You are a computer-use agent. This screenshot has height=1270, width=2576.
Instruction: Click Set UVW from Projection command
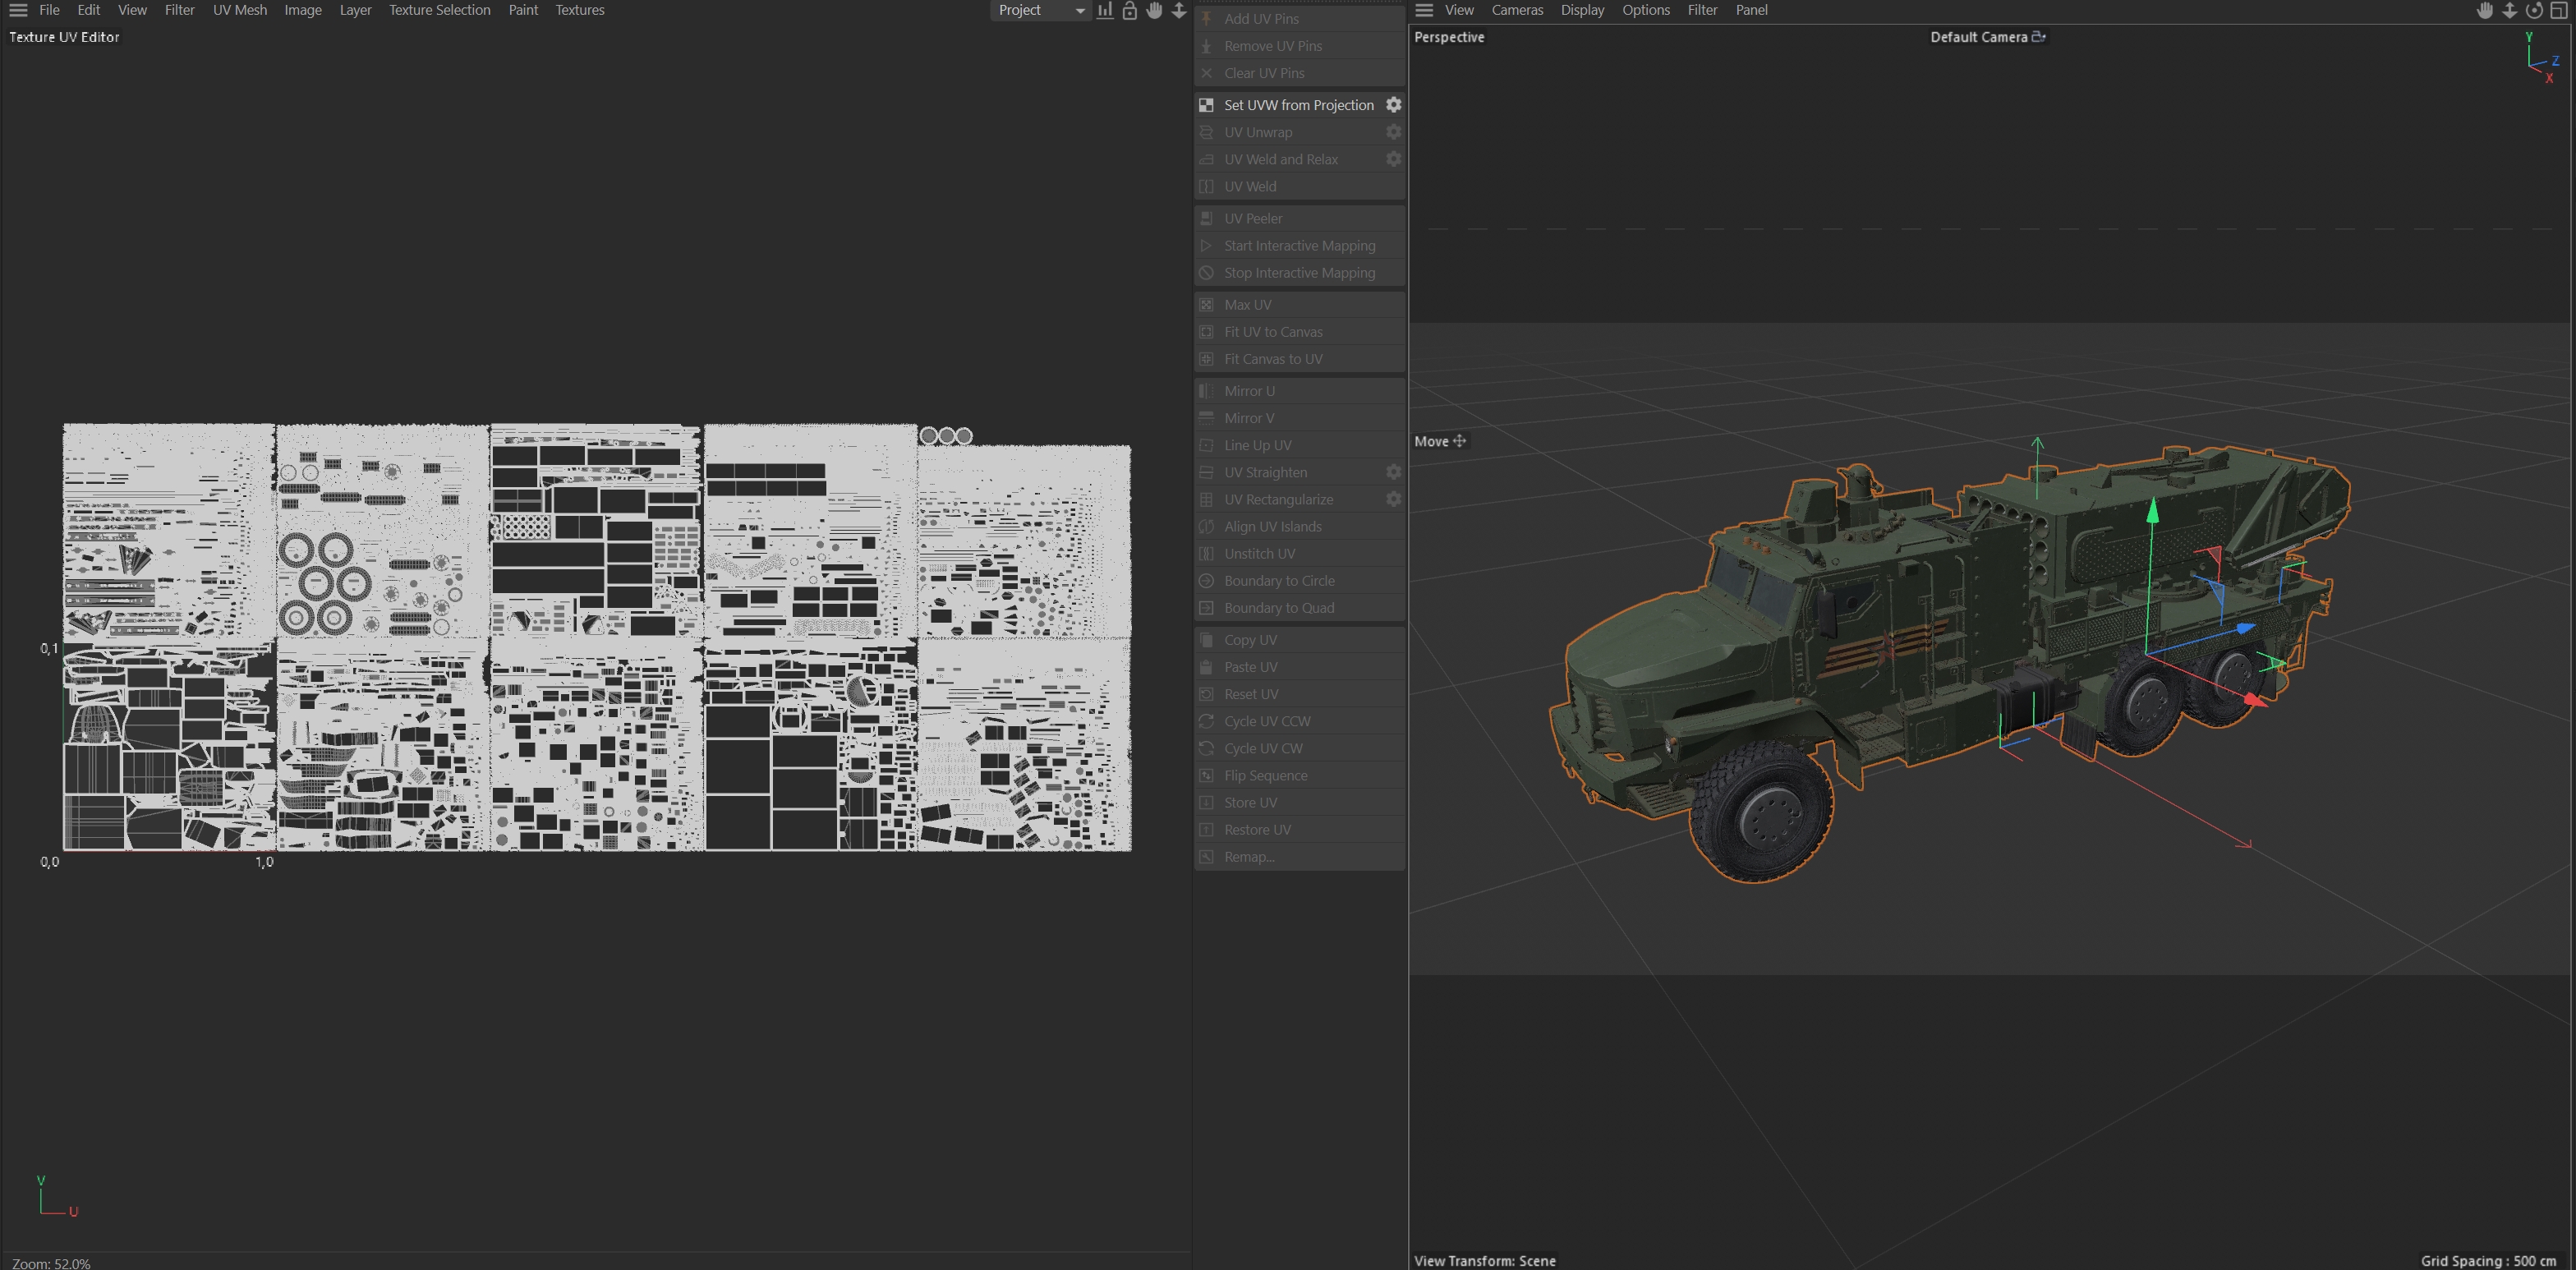[1298, 105]
